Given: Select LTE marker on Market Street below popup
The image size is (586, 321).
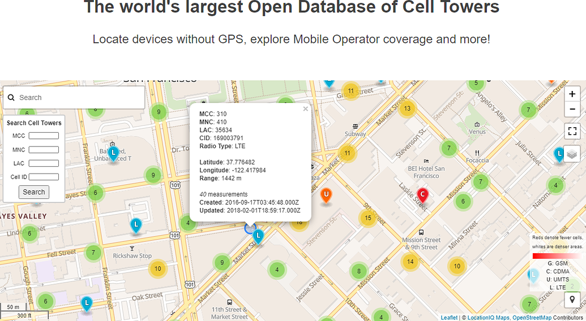Looking at the screenshot, I should (258, 237).
